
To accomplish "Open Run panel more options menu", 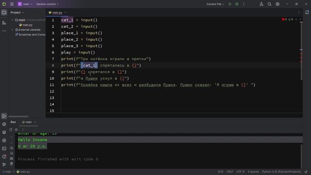I will click(22, 130).
